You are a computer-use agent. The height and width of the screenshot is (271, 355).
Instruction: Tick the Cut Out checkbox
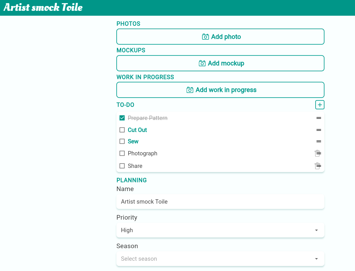(122, 130)
